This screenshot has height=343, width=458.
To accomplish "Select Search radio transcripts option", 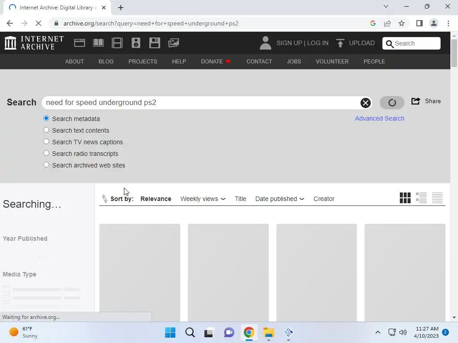I will pos(46,153).
